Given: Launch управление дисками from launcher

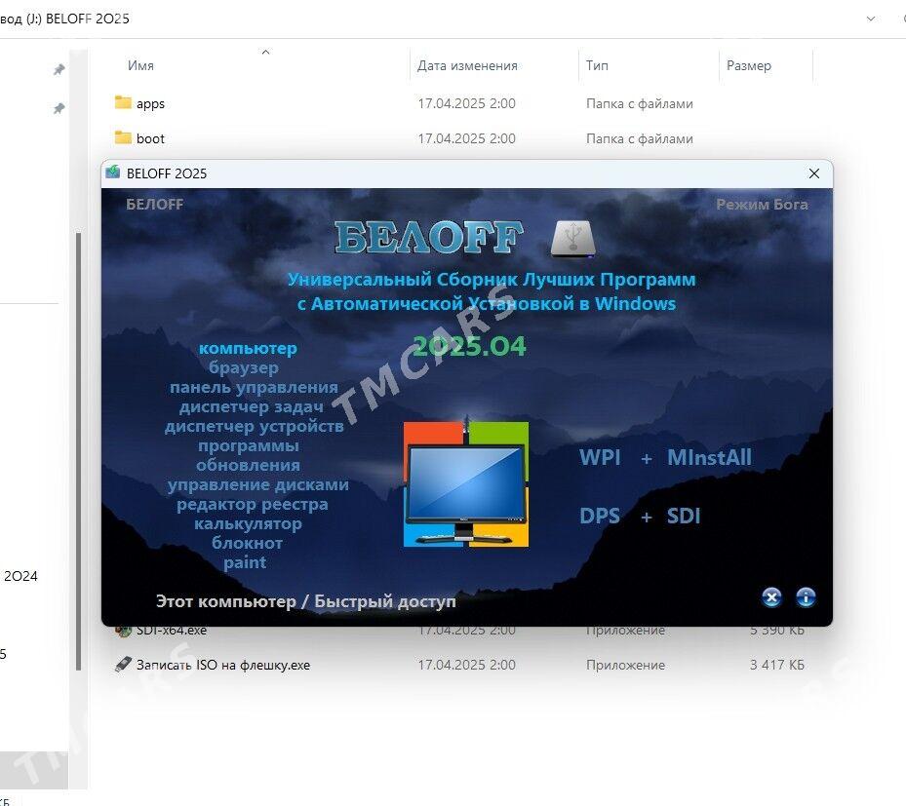Looking at the screenshot, I should 258,484.
